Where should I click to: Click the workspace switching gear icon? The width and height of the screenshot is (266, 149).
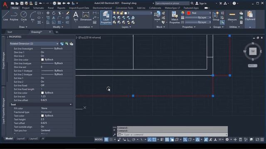tap(227, 139)
